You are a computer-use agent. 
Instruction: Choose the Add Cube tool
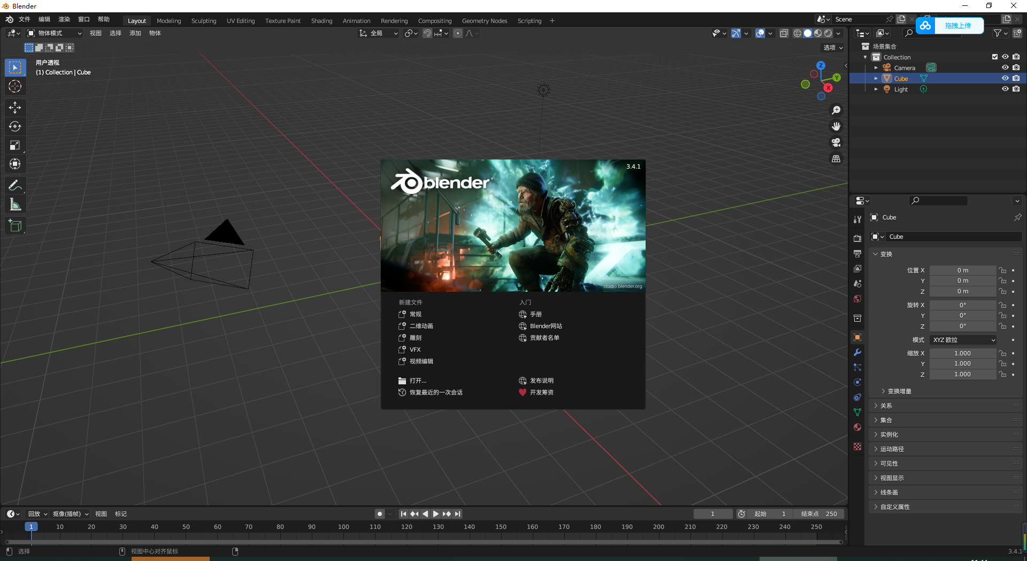pos(15,226)
